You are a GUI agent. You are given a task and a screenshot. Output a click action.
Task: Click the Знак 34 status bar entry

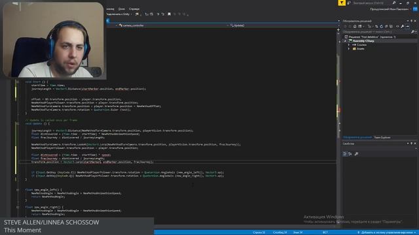[x=298, y=232]
